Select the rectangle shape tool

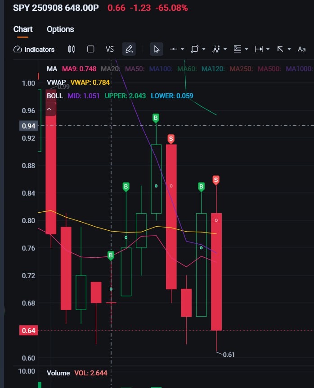pyautogui.click(x=195, y=49)
